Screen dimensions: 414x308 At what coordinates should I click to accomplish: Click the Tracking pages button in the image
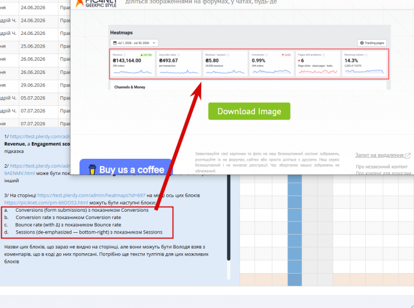pyautogui.click(x=372, y=43)
